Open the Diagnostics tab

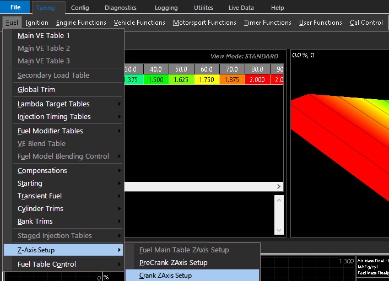pos(121,8)
